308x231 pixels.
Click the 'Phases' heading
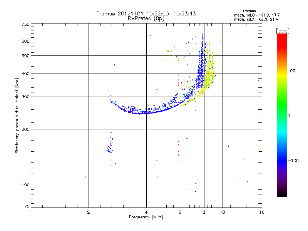(249, 11)
